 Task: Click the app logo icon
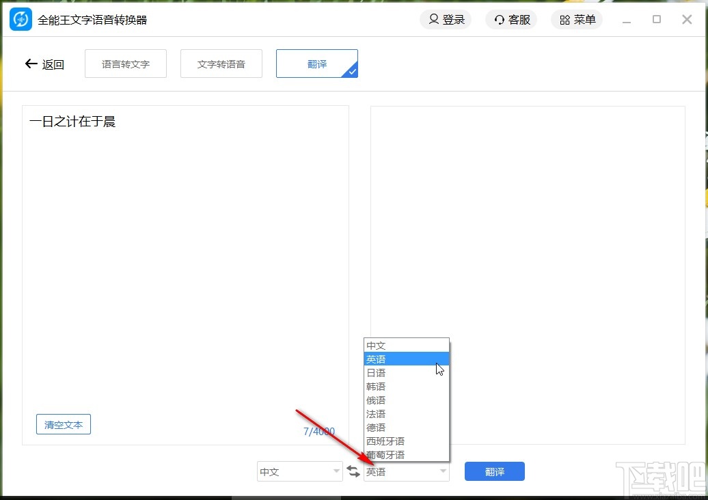[x=20, y=19]
